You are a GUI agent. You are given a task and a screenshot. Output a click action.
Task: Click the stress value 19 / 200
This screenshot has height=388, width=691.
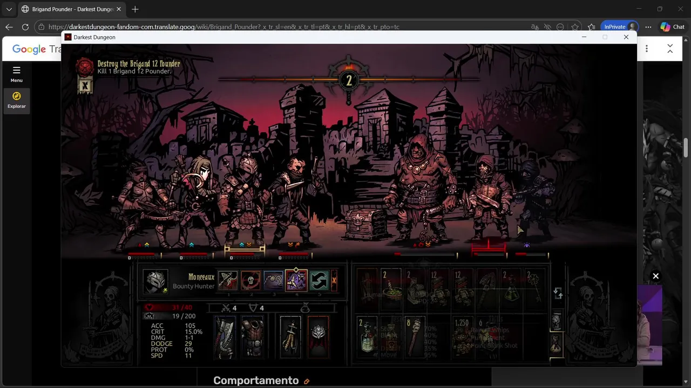point(184,316)
